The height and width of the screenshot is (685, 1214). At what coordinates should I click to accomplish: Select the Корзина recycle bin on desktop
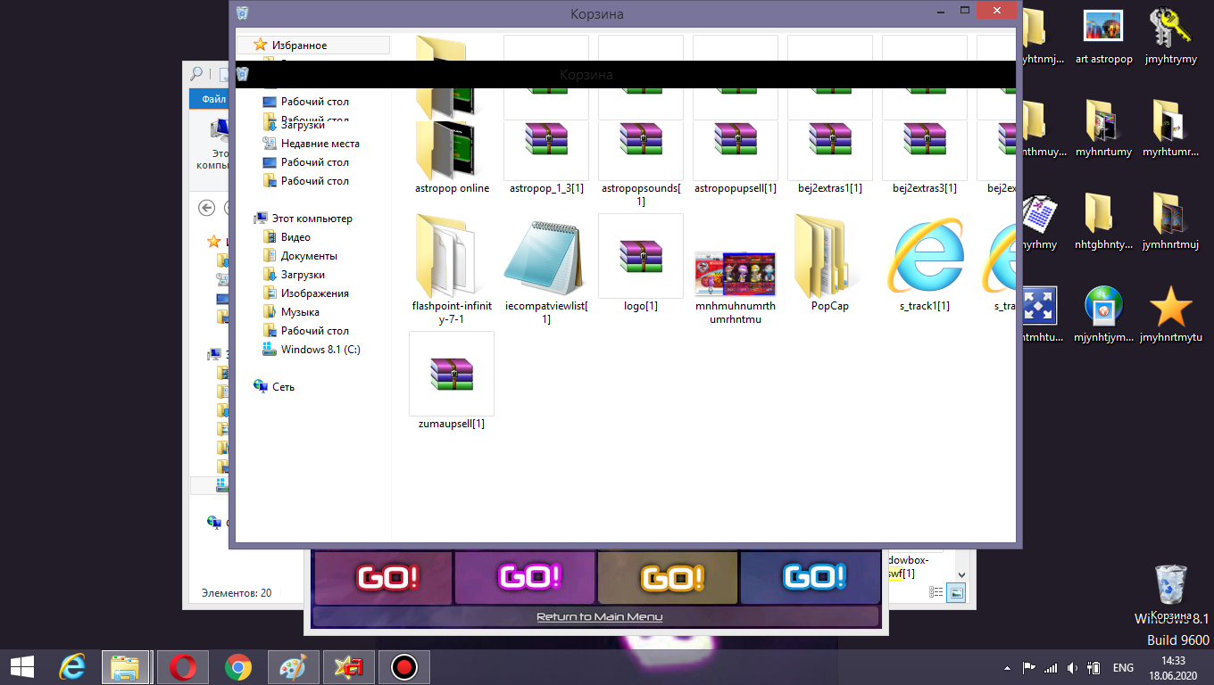[x=1170, y=592]
